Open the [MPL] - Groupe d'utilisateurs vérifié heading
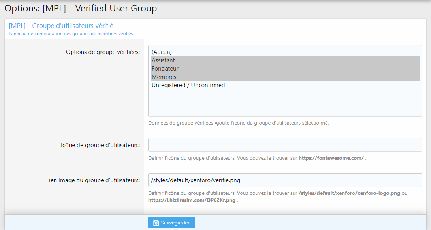 pos(61,26)
